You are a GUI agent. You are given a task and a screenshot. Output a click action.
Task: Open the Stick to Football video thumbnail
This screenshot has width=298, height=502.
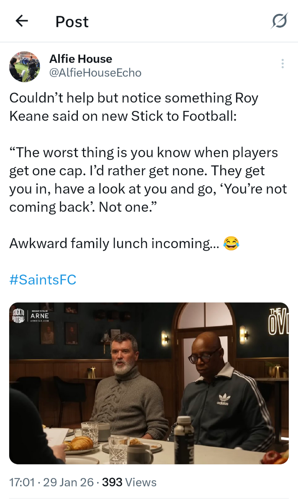pos(149,383)
